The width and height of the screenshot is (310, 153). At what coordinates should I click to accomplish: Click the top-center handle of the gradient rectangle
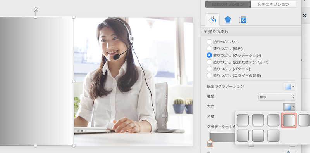[x=36, y=17]
